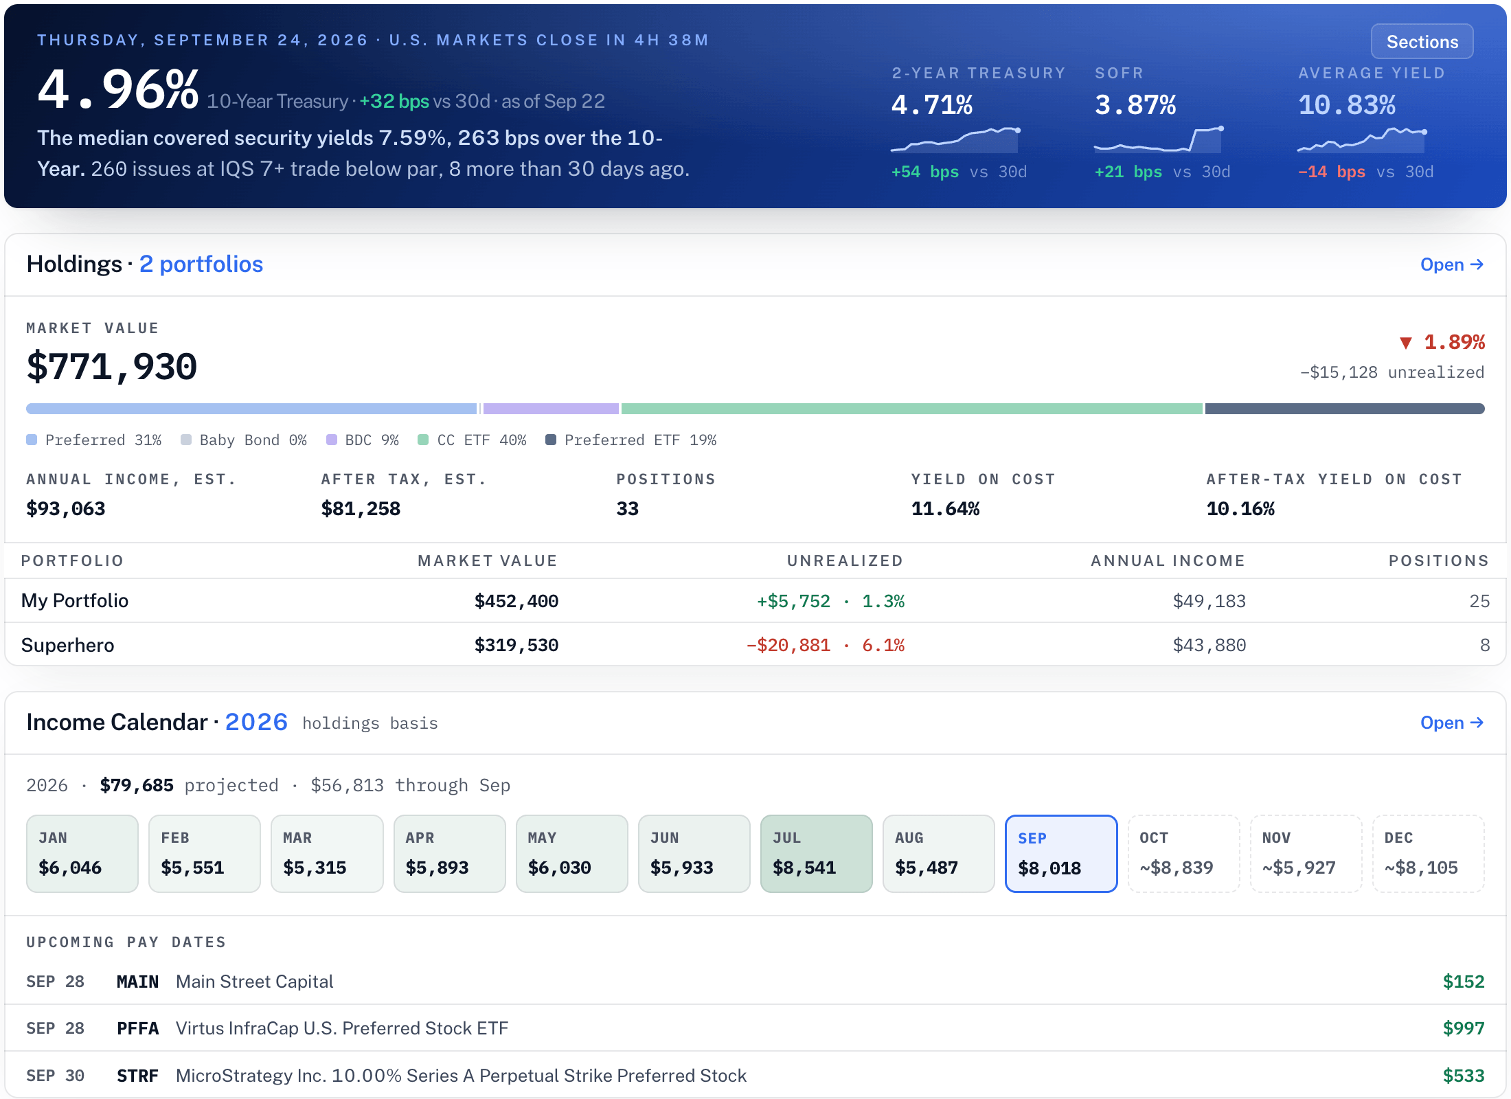Click the $533 STRF payment amount
This screenshot has height=1099, width=1511.
click(1464, 1075)
